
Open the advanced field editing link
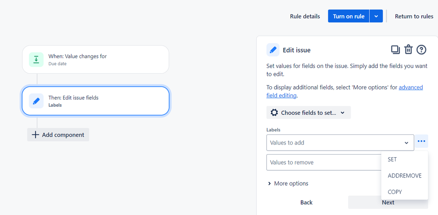(345, 91)
